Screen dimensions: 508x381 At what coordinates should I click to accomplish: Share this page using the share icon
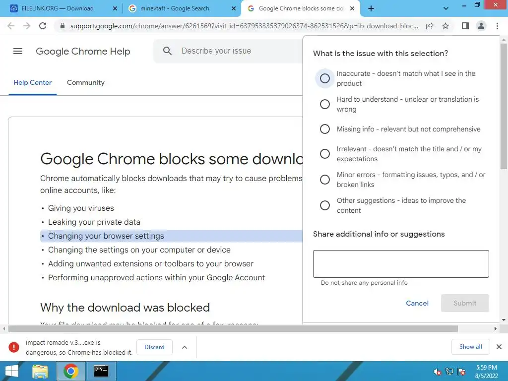coord(430,26)
